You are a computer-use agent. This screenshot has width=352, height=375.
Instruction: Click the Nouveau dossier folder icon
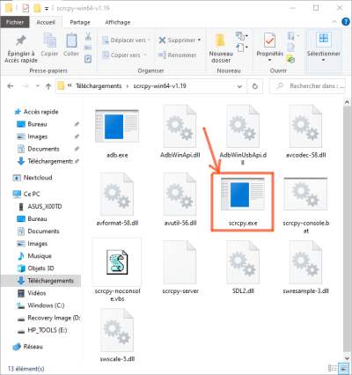click(221, 40)
